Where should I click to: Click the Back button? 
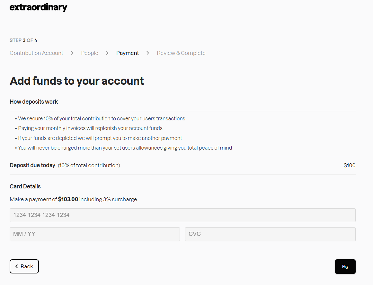[x=24, y=266]
